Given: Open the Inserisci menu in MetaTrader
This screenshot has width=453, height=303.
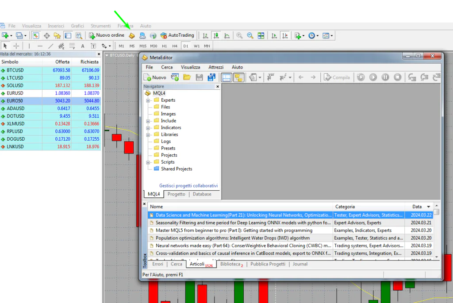Looking at the screenshot, I should point(56,26).
